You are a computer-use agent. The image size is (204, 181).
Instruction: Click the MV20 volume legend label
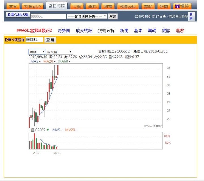click(x=70, y=130)
